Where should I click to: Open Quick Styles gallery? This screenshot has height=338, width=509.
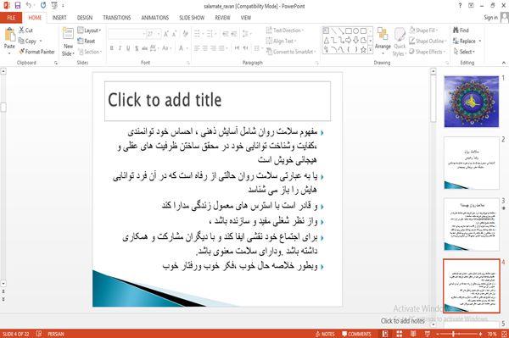[400, 42]
